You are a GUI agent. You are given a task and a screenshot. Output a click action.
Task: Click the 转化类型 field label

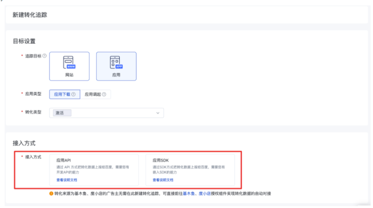pos(33,112)
